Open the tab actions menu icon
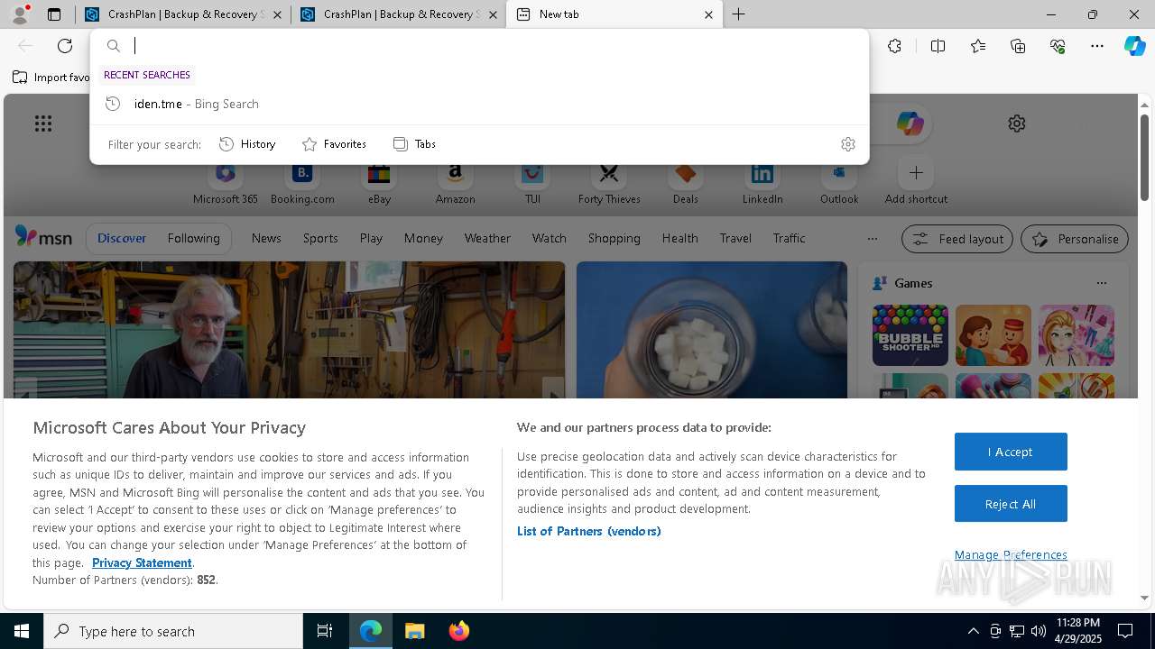 54,14
